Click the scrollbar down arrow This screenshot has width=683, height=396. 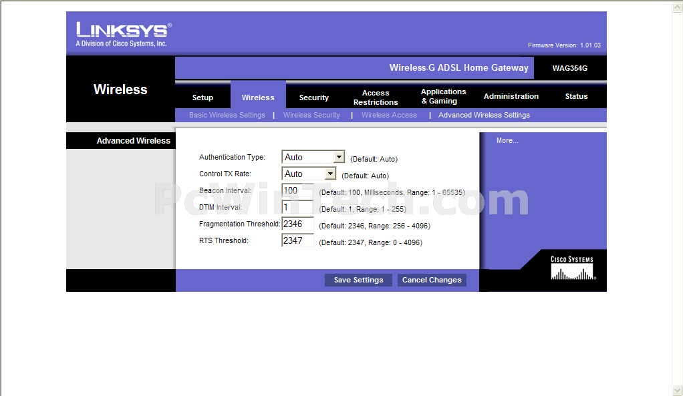pyautogui.click(x=678, y=390)
